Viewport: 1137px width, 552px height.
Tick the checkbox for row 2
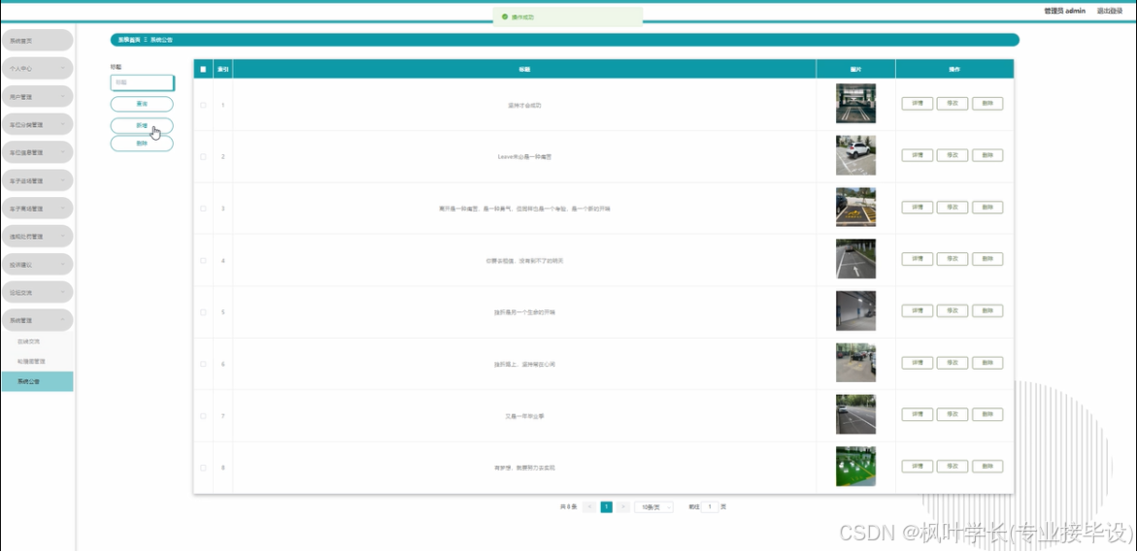click(203, 156)
